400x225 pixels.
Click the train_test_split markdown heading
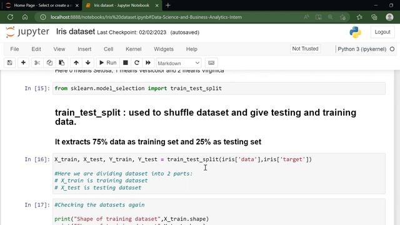click(x=206, y=117)
